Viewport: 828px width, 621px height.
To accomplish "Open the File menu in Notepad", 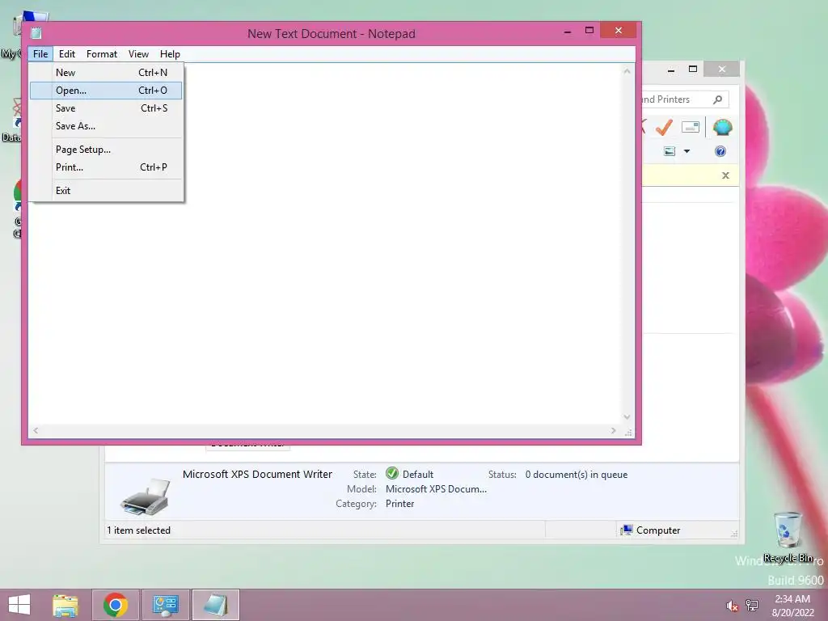I will pyautogui.click(x=40, y=54).
